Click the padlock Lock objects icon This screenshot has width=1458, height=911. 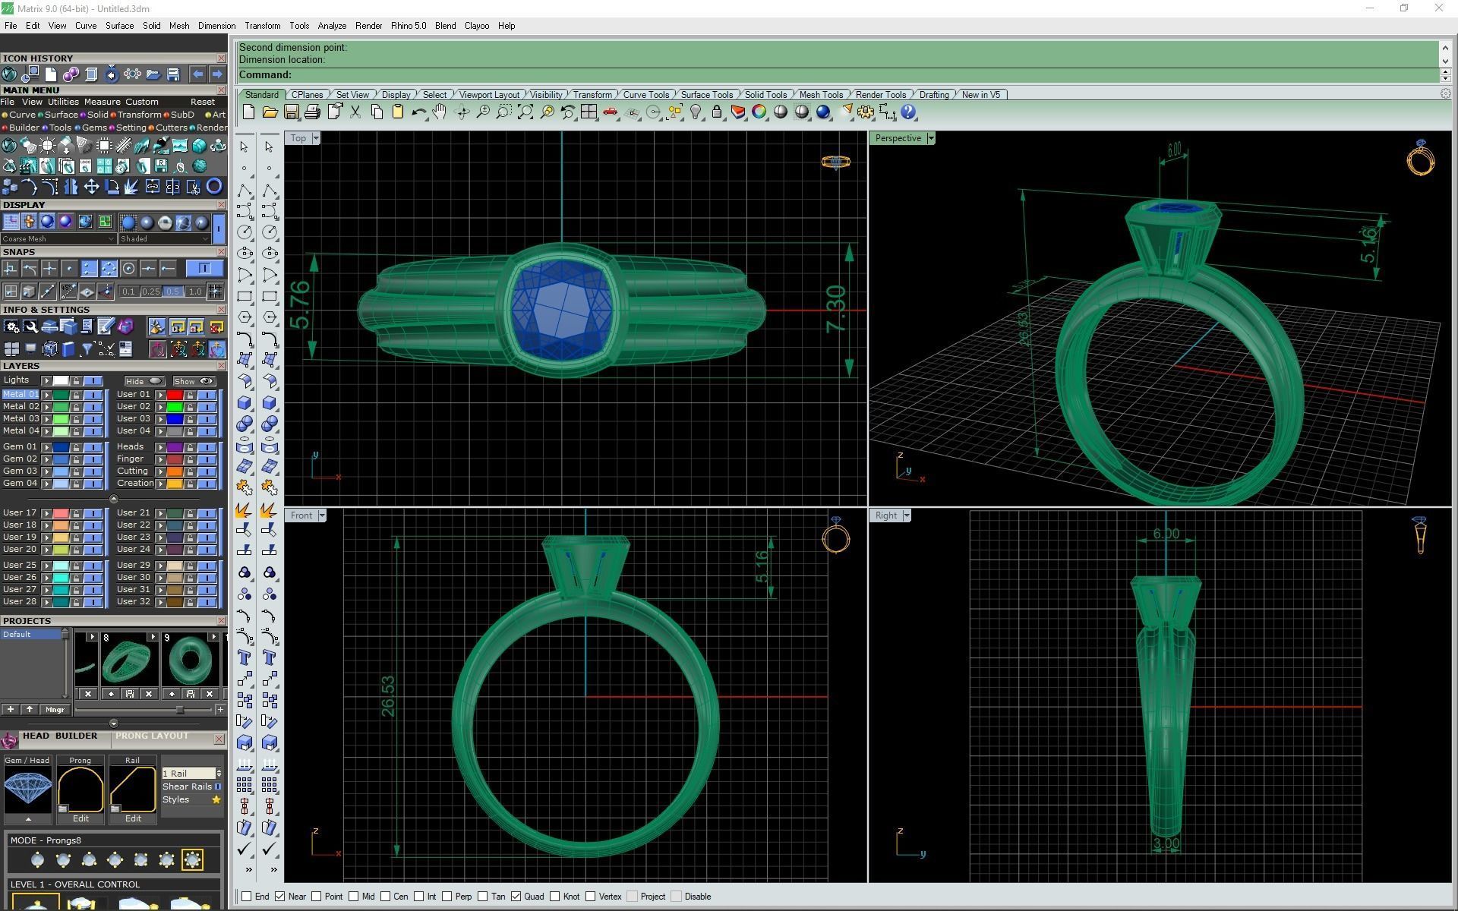coord(717,112)
